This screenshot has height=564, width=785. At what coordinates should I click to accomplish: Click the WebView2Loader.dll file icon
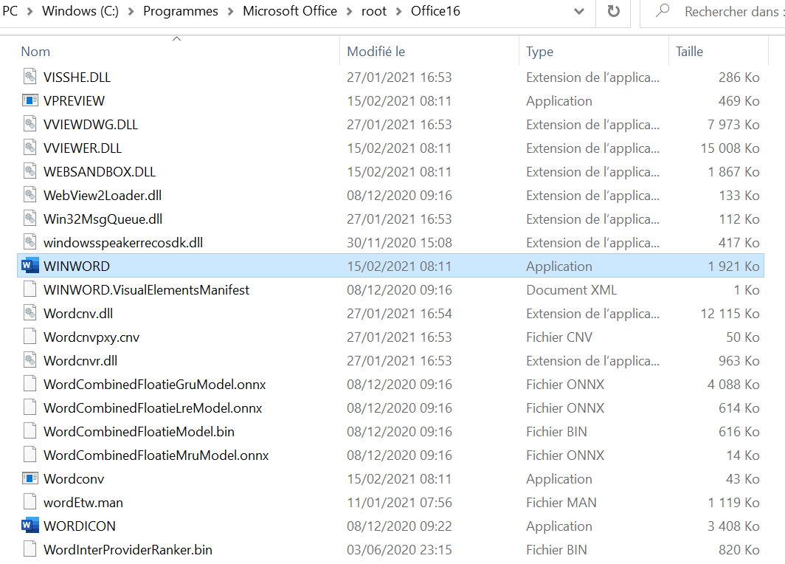(x=30, y=196)
